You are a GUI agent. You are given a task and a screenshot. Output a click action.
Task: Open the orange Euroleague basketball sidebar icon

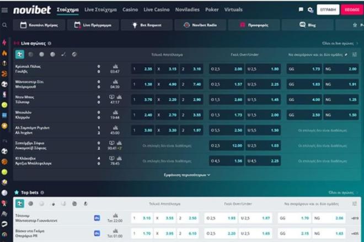[4, 74]
